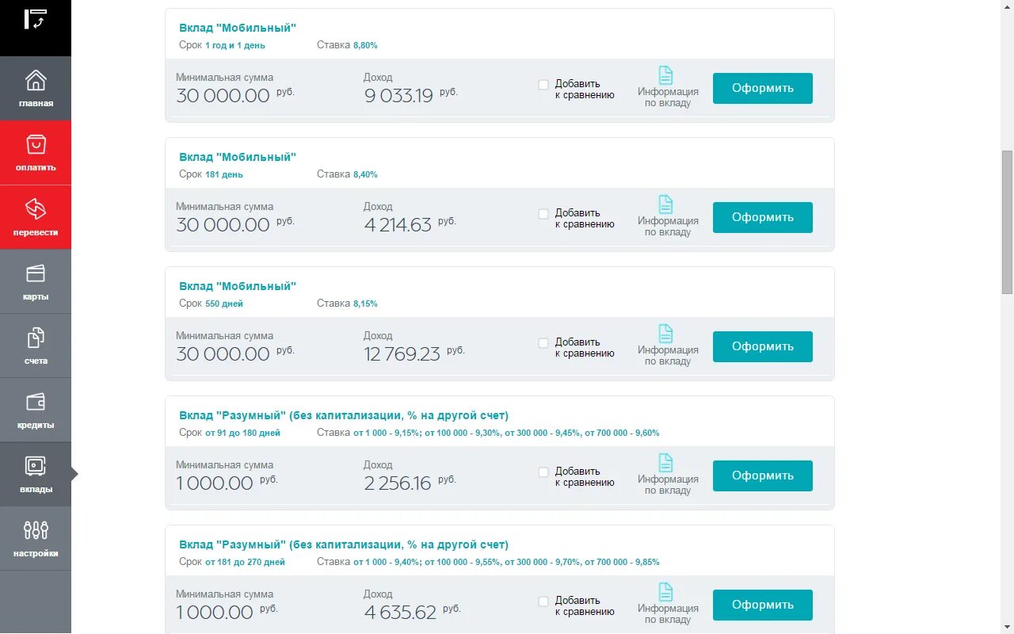This screenshot has height=634, width=1014.
Task: Open the Оплатить payment icon
Action: 36,144
